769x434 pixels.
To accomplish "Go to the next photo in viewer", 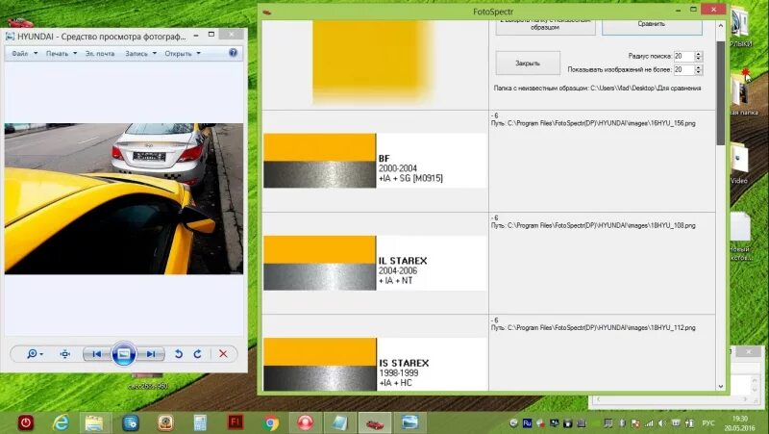I will 151,354.
